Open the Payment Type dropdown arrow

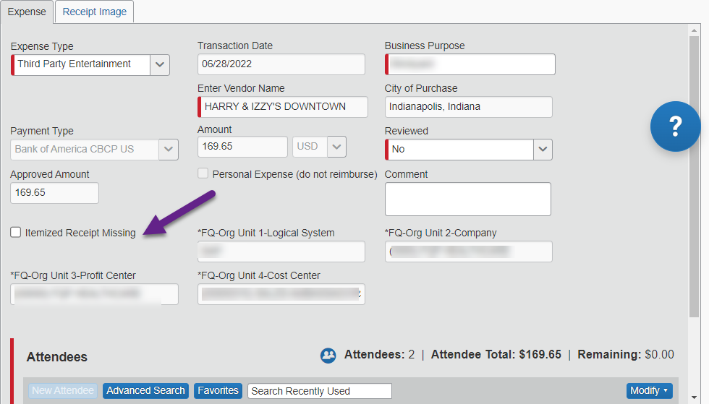point(168,150)
